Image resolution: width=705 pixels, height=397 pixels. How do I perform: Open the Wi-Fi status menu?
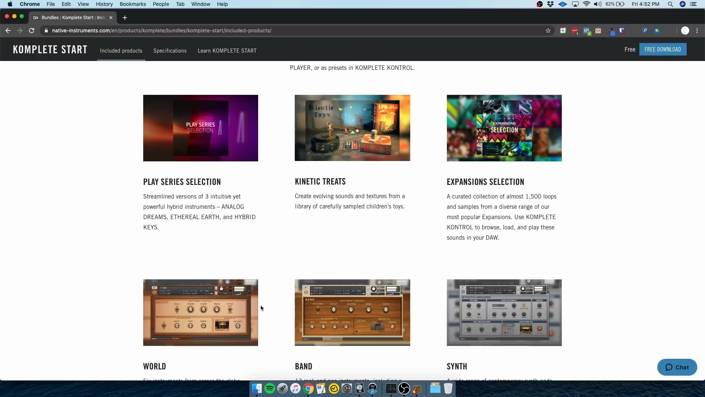[586, 4]
